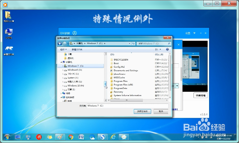Click the refresh button beside address bar
Screen dimensions: 239x143
pyautogui.click(x=133, y=43)
